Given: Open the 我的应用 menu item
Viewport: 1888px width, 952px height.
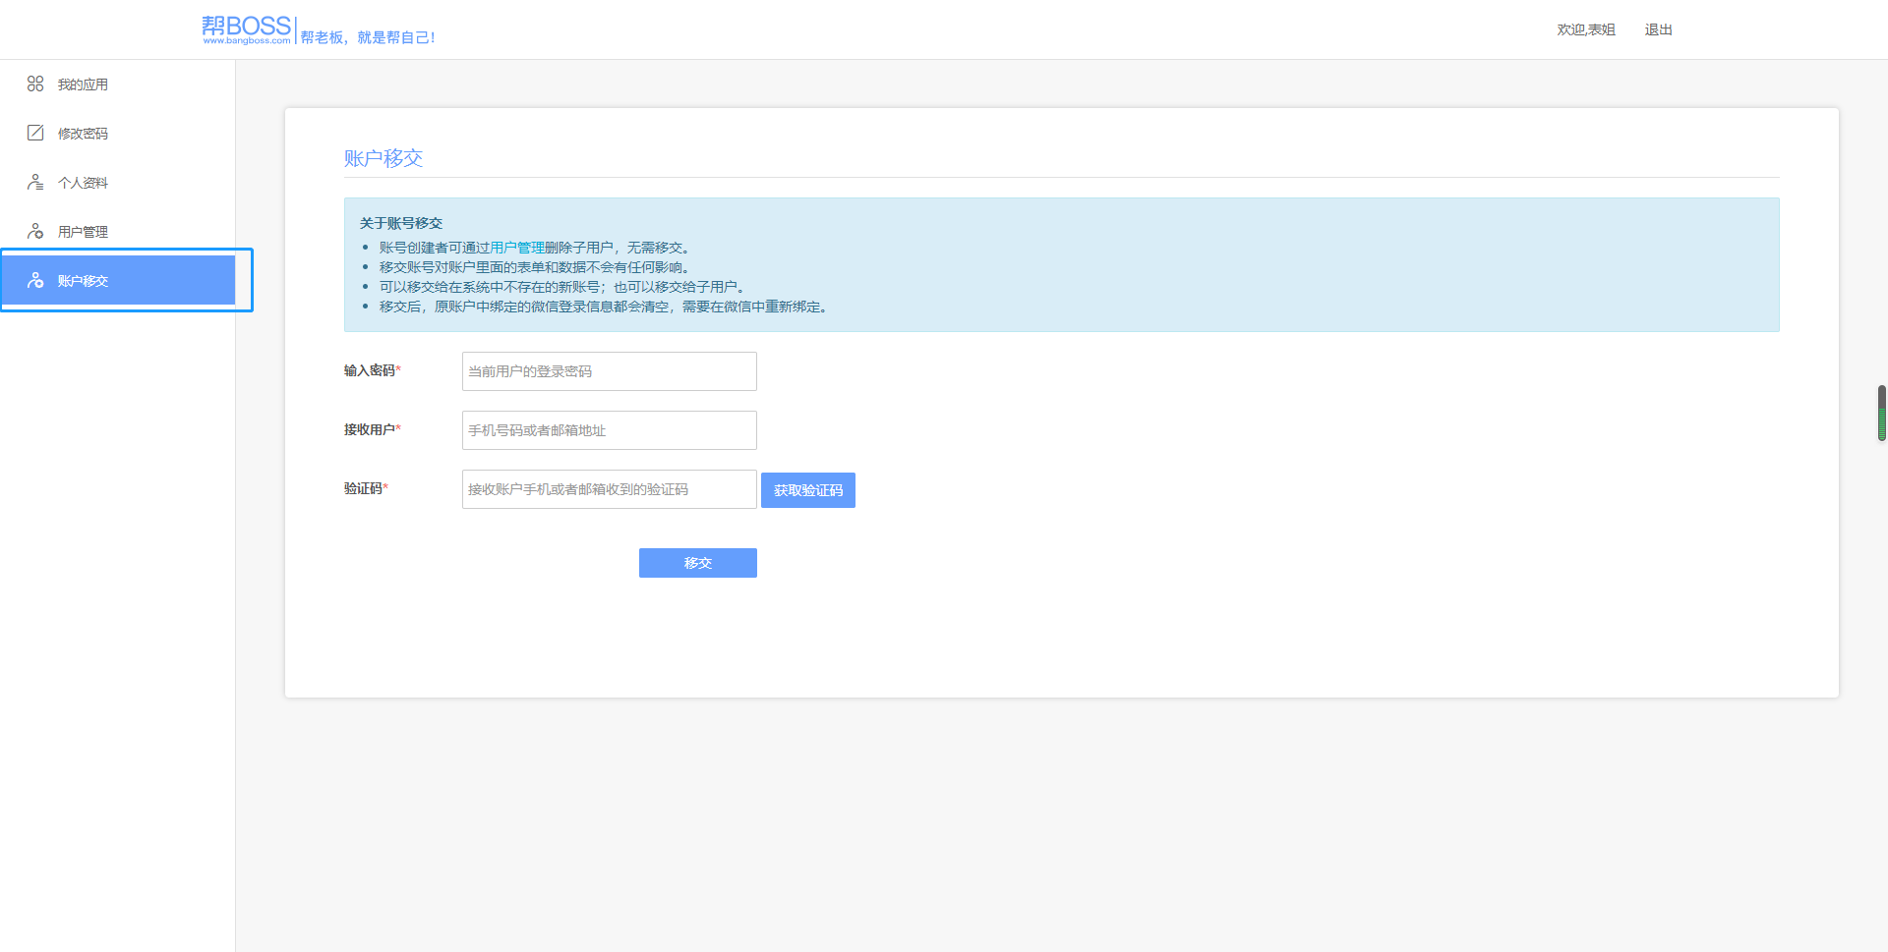Looking at the screenshot, I should [x=83, y=84].
